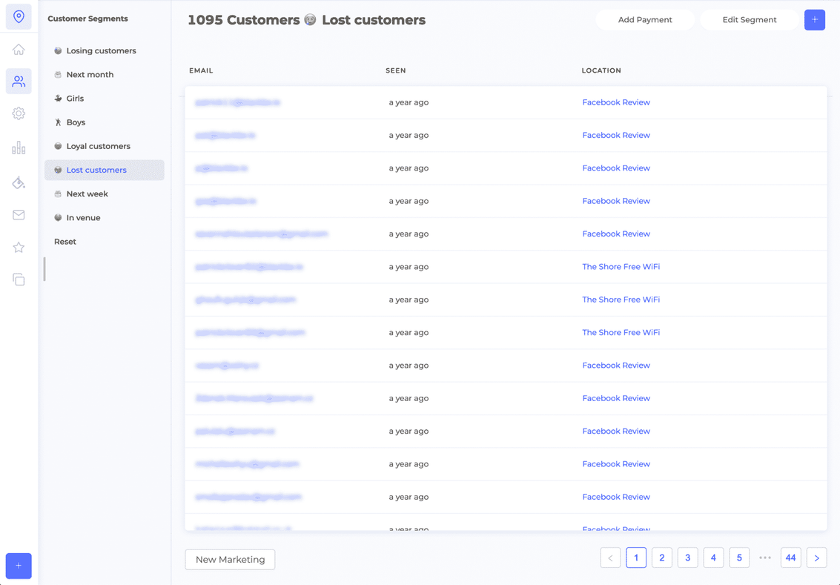The height and width of the screenshot is (585, 840).
Task: Click the SEEN column header
Action: 395,70
